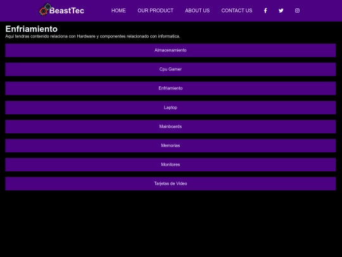This screenshot has height=257, width=342.
Task: Select the Almacenamiento category button
Action: [170, 50]
